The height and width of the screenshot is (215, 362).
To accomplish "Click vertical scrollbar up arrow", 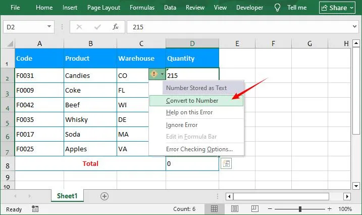I will coord(356,43).
